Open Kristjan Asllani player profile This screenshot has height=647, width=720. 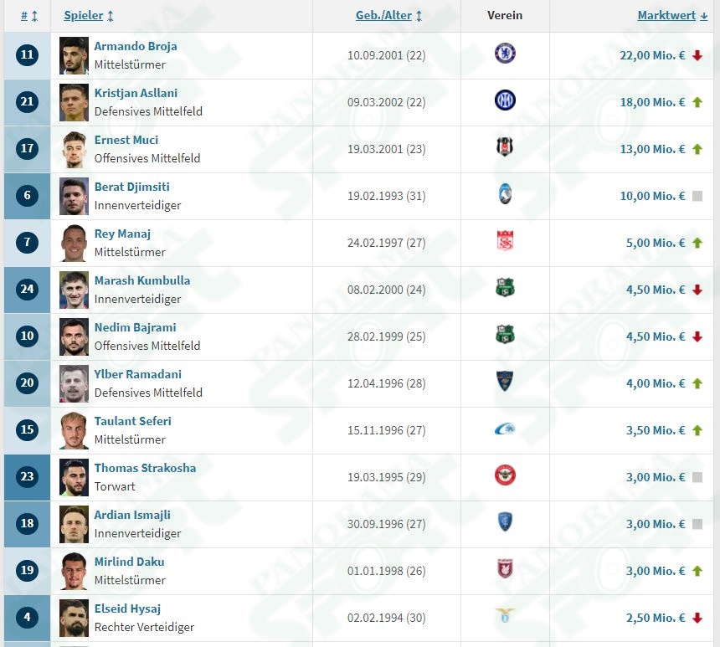[x=136, y=93]
